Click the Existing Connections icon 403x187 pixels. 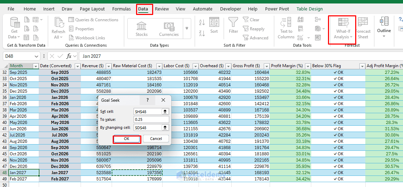tap(36, 38)
